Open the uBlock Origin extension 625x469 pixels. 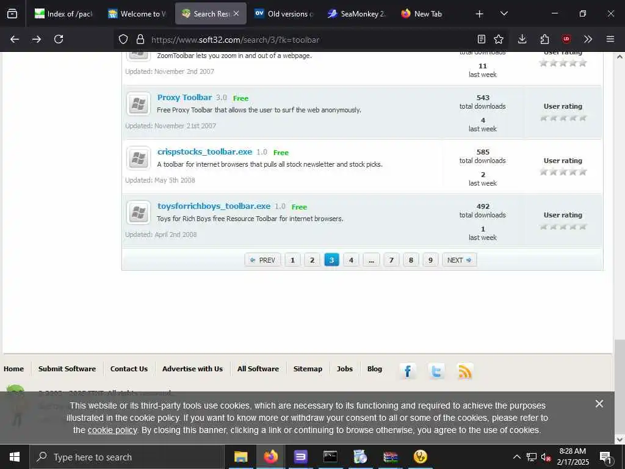[x=566, y=39]
